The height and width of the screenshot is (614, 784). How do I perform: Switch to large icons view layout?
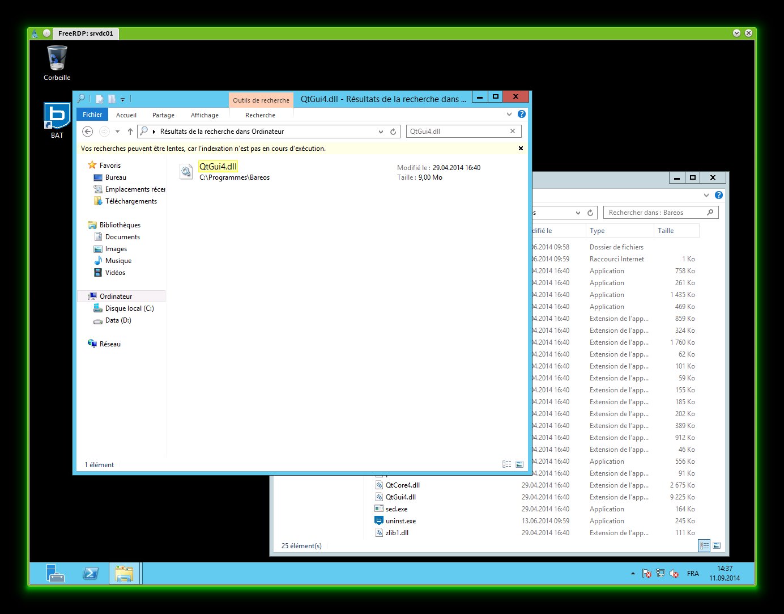pyautogui.click(x=519, y=464)
